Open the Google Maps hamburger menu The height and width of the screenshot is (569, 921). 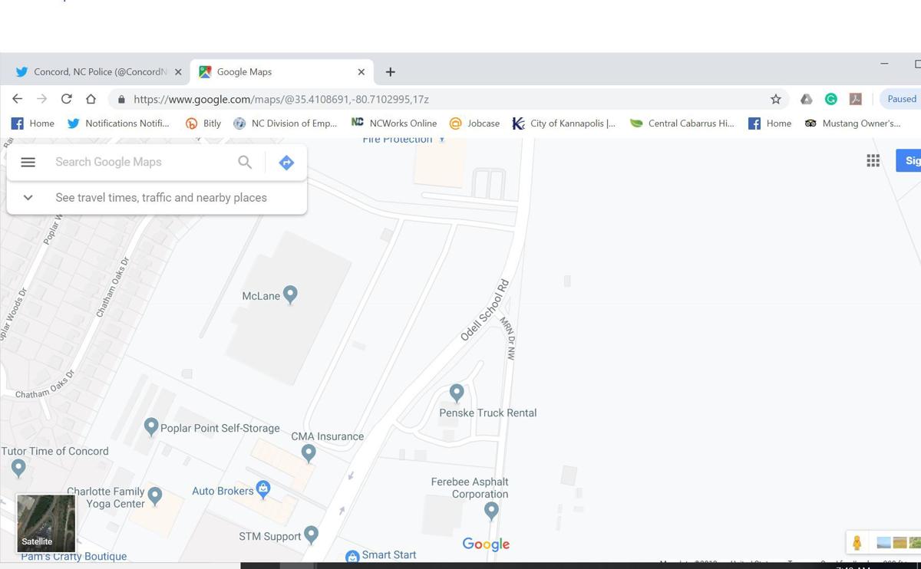click(x=28, y=163)
